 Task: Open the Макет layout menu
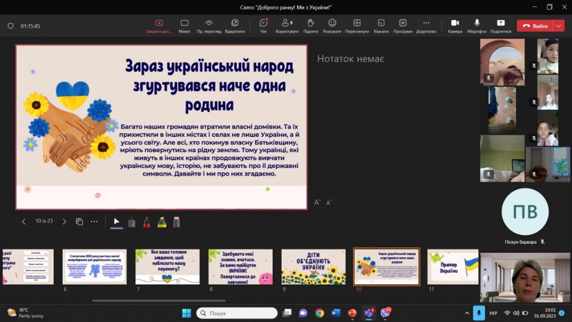(x=184, y=26)
